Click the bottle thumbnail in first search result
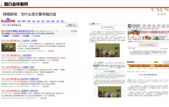This screenshot has height=107, width=169. 9,47
